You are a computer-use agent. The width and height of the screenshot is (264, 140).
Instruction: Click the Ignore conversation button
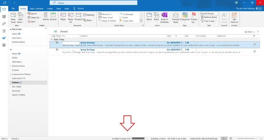tap(32, 14)
